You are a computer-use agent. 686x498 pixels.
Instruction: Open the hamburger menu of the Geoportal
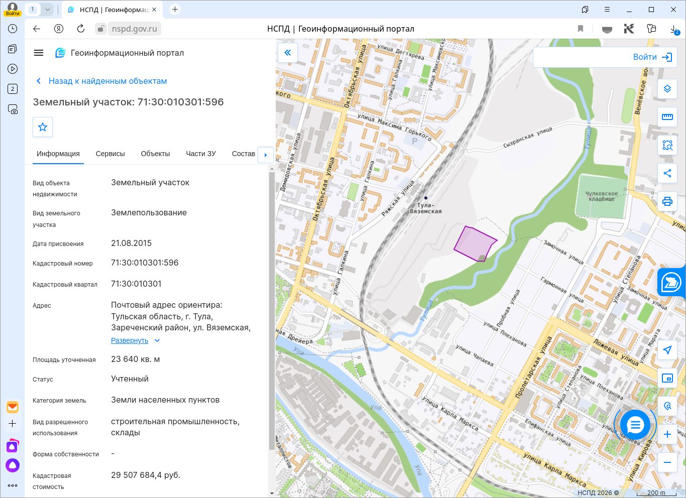point(39,53)
